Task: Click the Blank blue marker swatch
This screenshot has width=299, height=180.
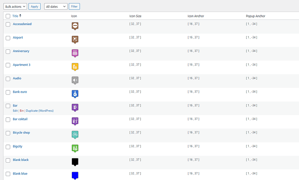Action: pyautogui.click(x=75, y=175)
